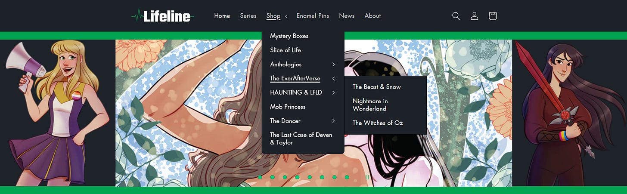Visit the News page

[347, 15]
